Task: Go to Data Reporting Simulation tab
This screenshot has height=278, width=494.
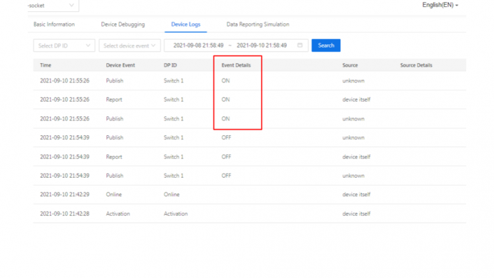Action: click(258, 24)
